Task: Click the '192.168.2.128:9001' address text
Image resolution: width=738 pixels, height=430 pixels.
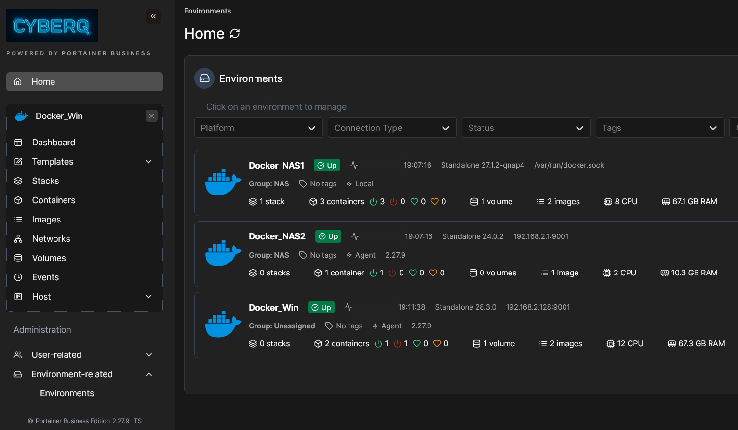Action: pos(538,307)
